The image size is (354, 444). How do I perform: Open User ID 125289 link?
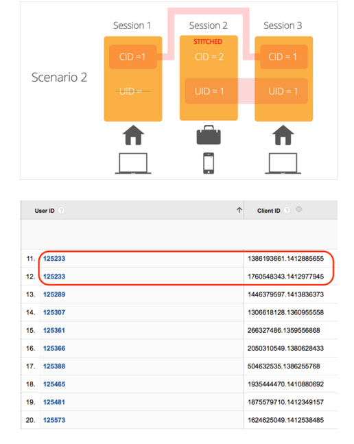pyautogui.click(x=54, y=294)
